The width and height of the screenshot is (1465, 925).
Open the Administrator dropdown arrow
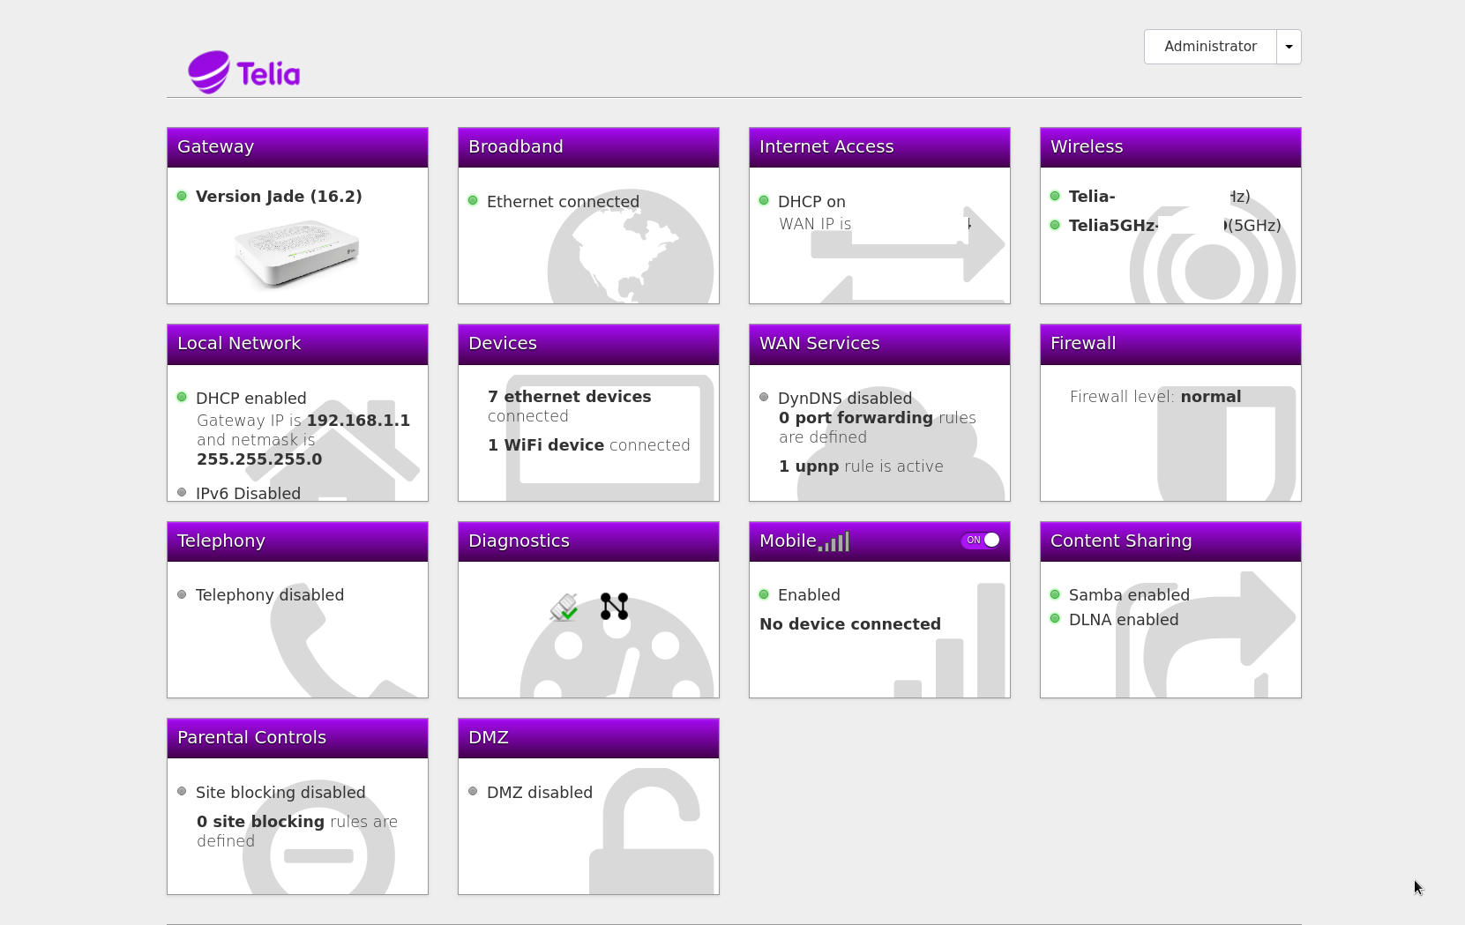(x=1289, y=47)
